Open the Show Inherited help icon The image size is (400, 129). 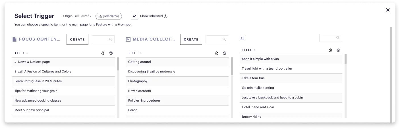(x=166, y=16)
